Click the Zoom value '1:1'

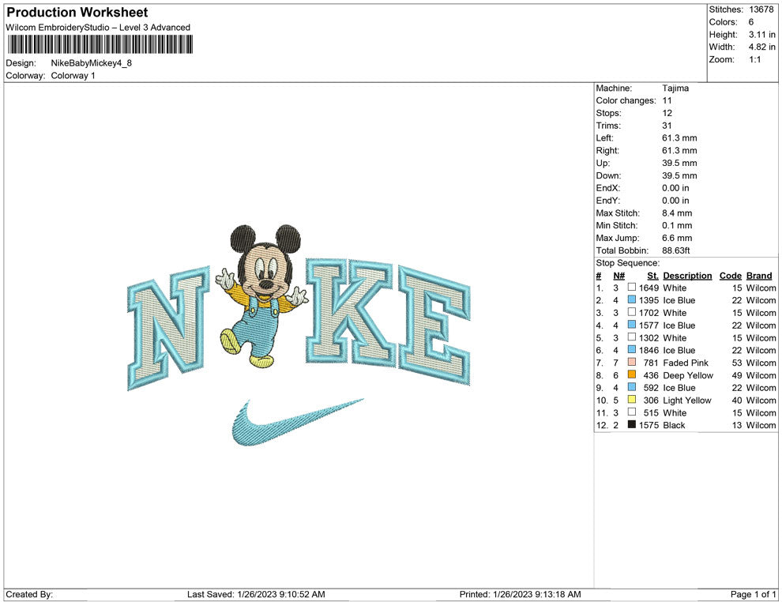pyautogui.click(x=754, y=59)
